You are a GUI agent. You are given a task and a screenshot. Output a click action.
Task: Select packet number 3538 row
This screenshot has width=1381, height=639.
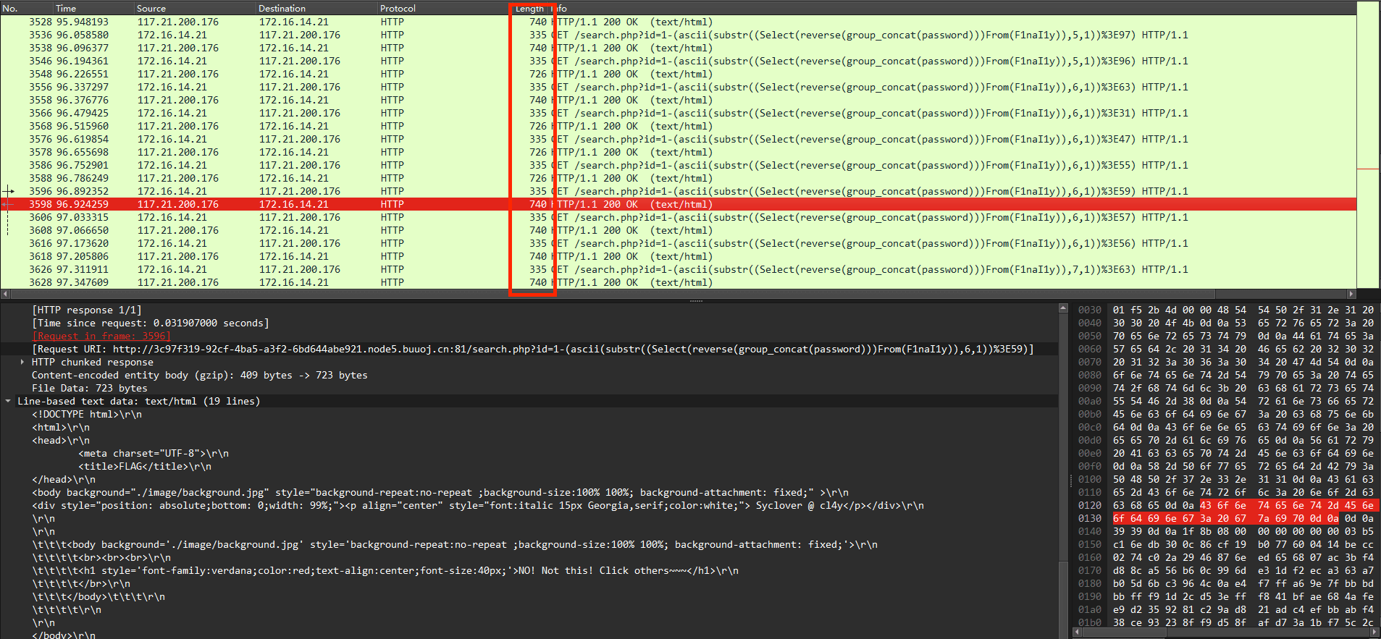678,48
